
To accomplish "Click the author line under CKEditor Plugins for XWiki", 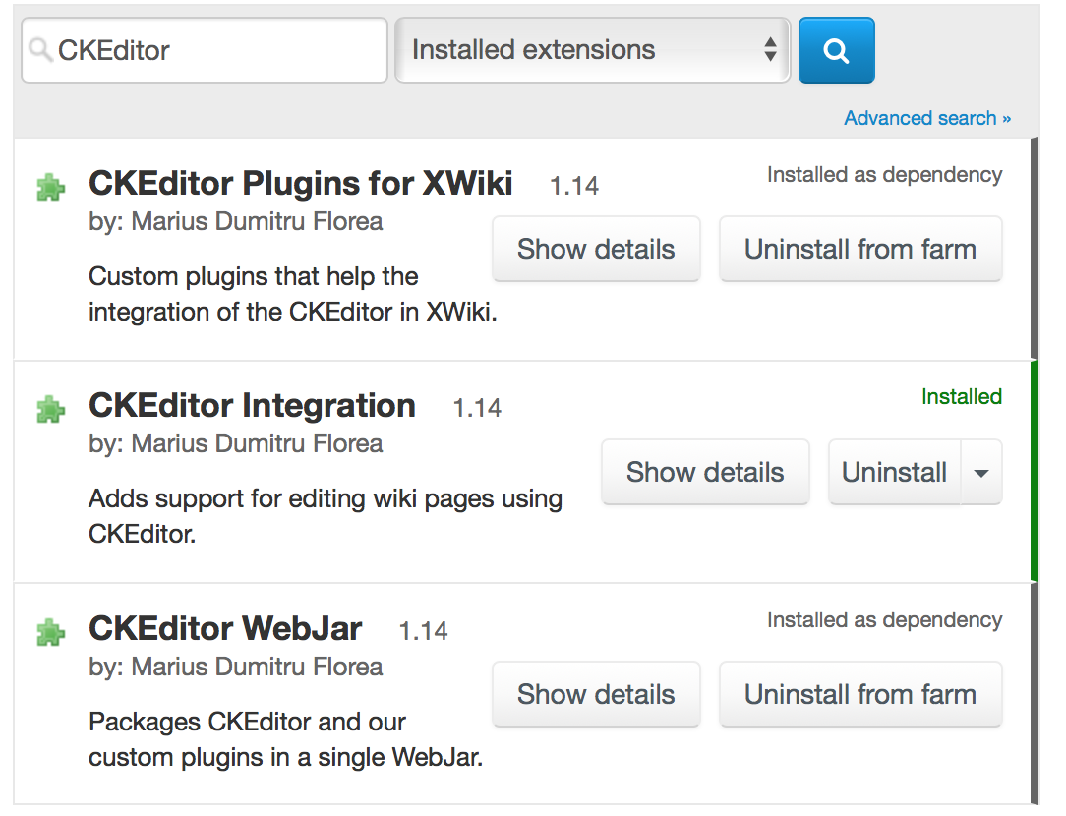I will (x=236, y=221).
